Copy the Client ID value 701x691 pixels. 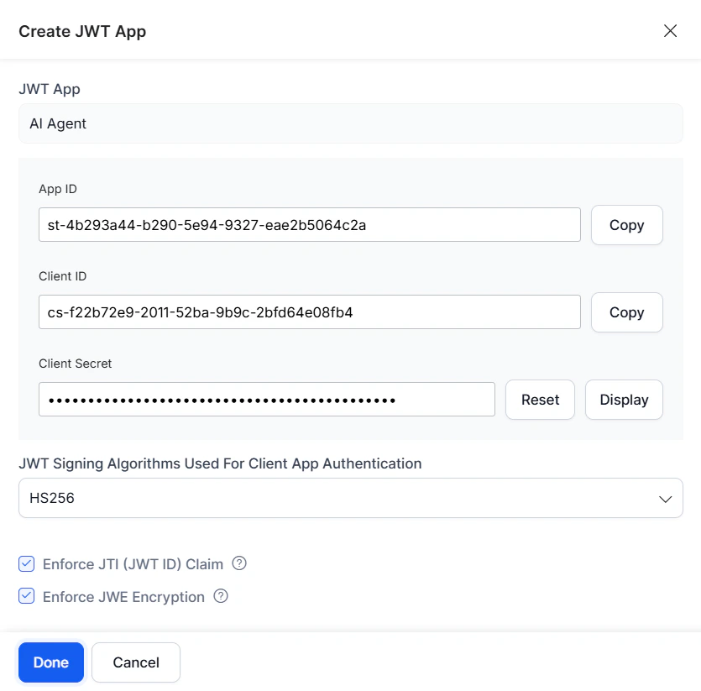pos(626,312)
